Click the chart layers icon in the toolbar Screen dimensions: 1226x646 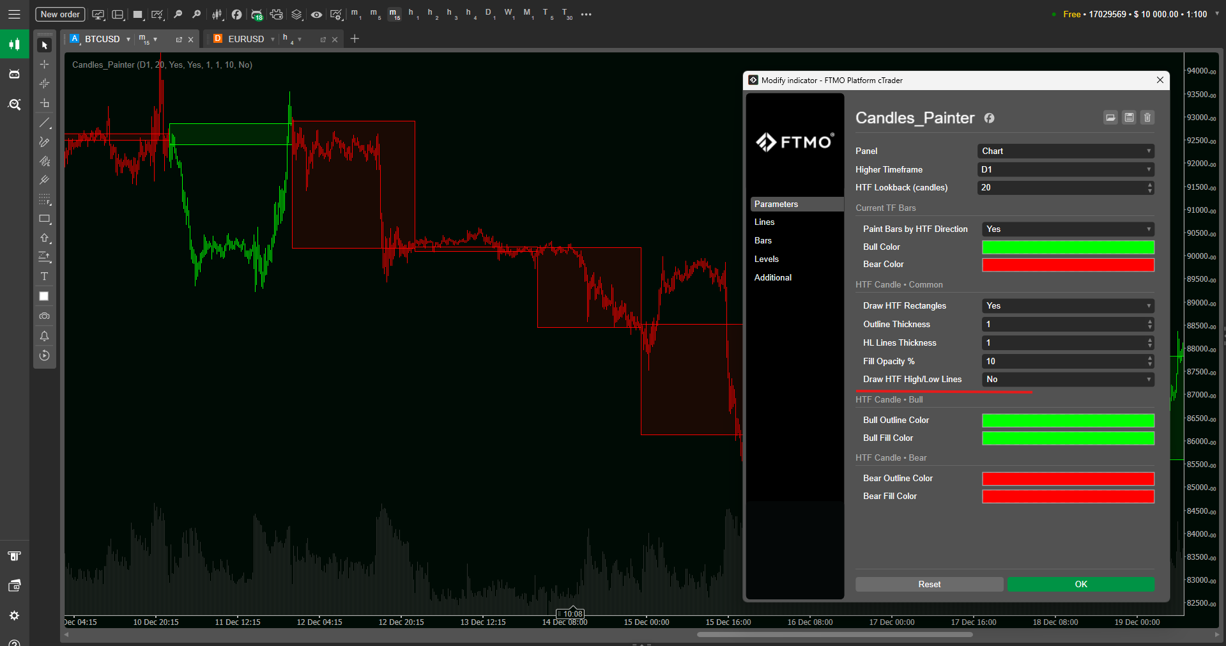point(296,14)
